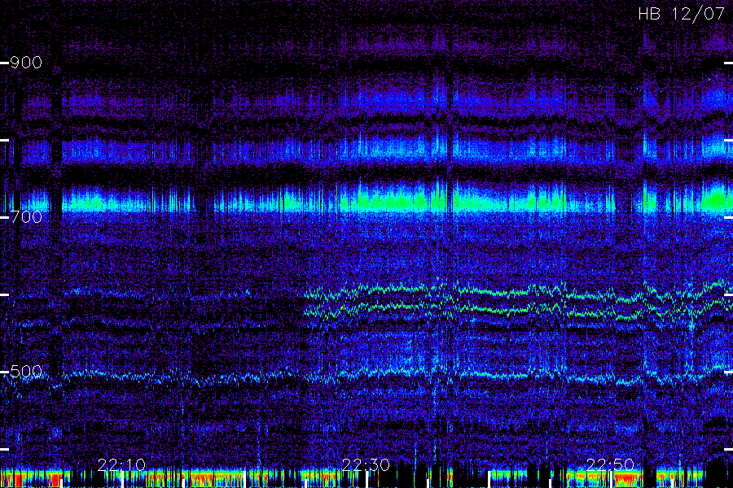Image resolution: width=733 pixels, height=488 pixels.
Task: Click the 22:10 time label
Action: tap(121, 464)
